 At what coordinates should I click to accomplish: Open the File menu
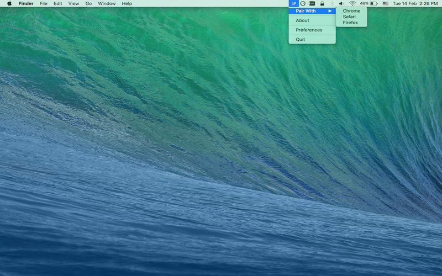pos(44,3)
